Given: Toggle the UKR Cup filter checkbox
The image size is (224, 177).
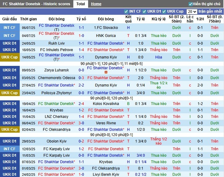Looking at the screenshot, I should point(165,11).
